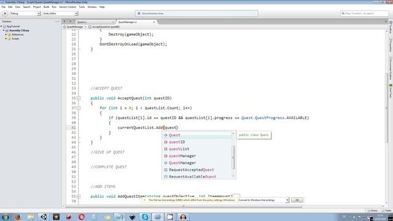Expand the AddQuestItem fold at line 55

[x=79, y=196]
